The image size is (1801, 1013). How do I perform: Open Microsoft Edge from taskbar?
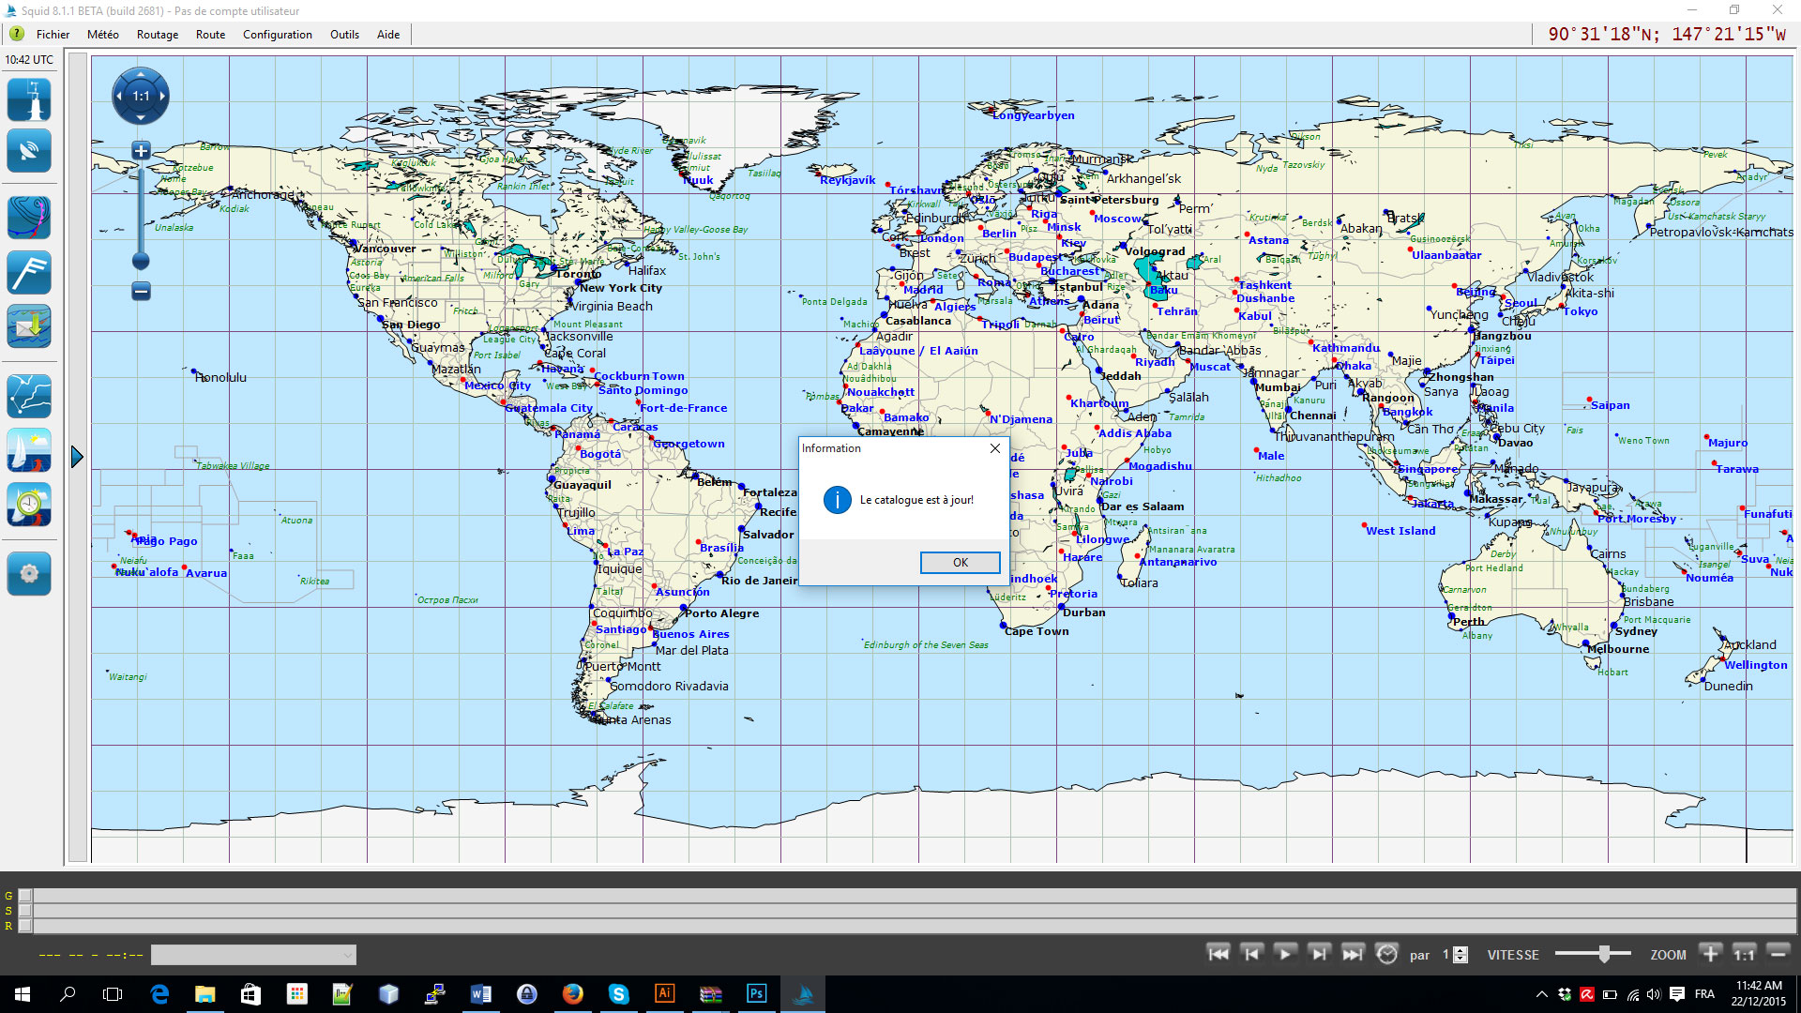[x=159, y=994]
